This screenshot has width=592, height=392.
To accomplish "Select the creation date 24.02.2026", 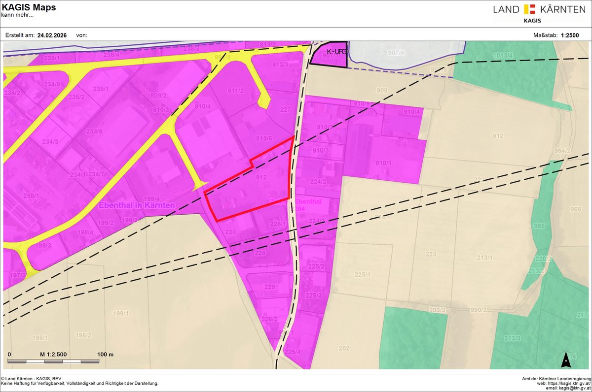I will coord(52,36).
